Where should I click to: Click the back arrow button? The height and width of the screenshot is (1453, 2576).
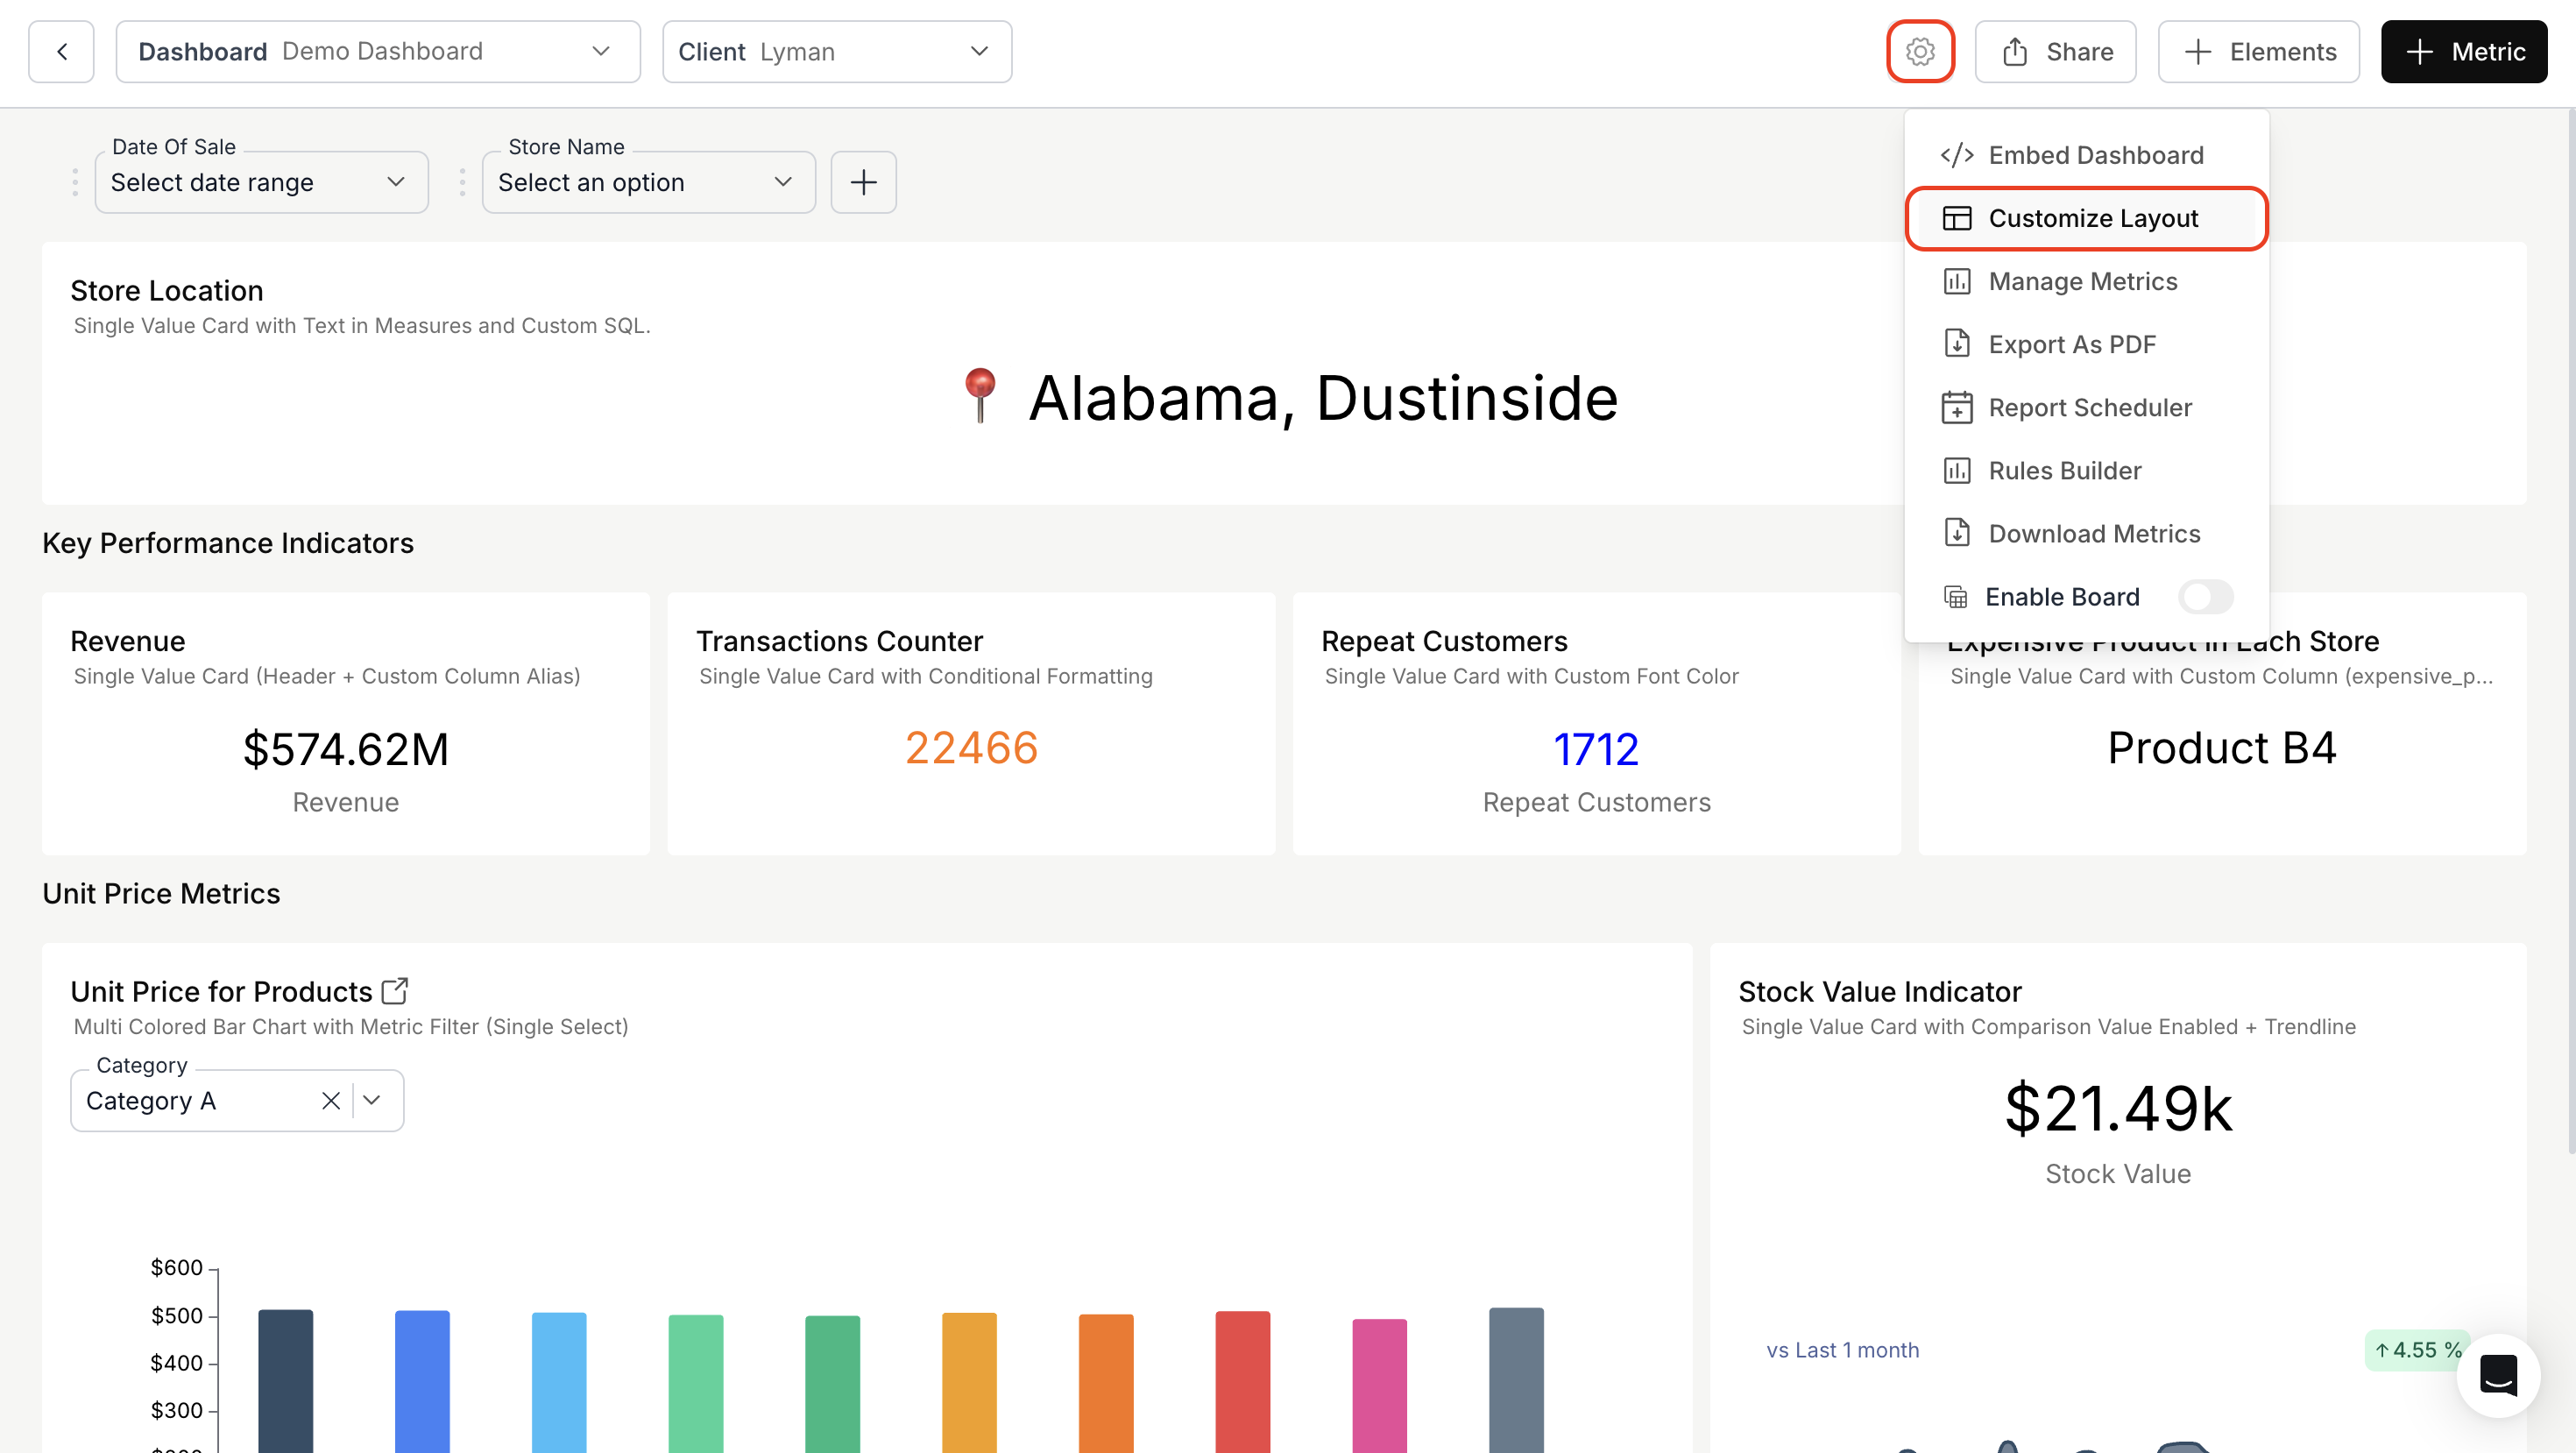click(x=62, y=51)
